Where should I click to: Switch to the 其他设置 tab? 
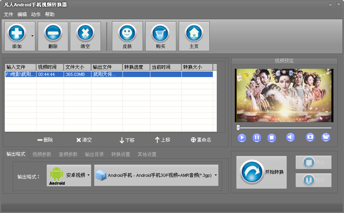[x=147, y=154]
